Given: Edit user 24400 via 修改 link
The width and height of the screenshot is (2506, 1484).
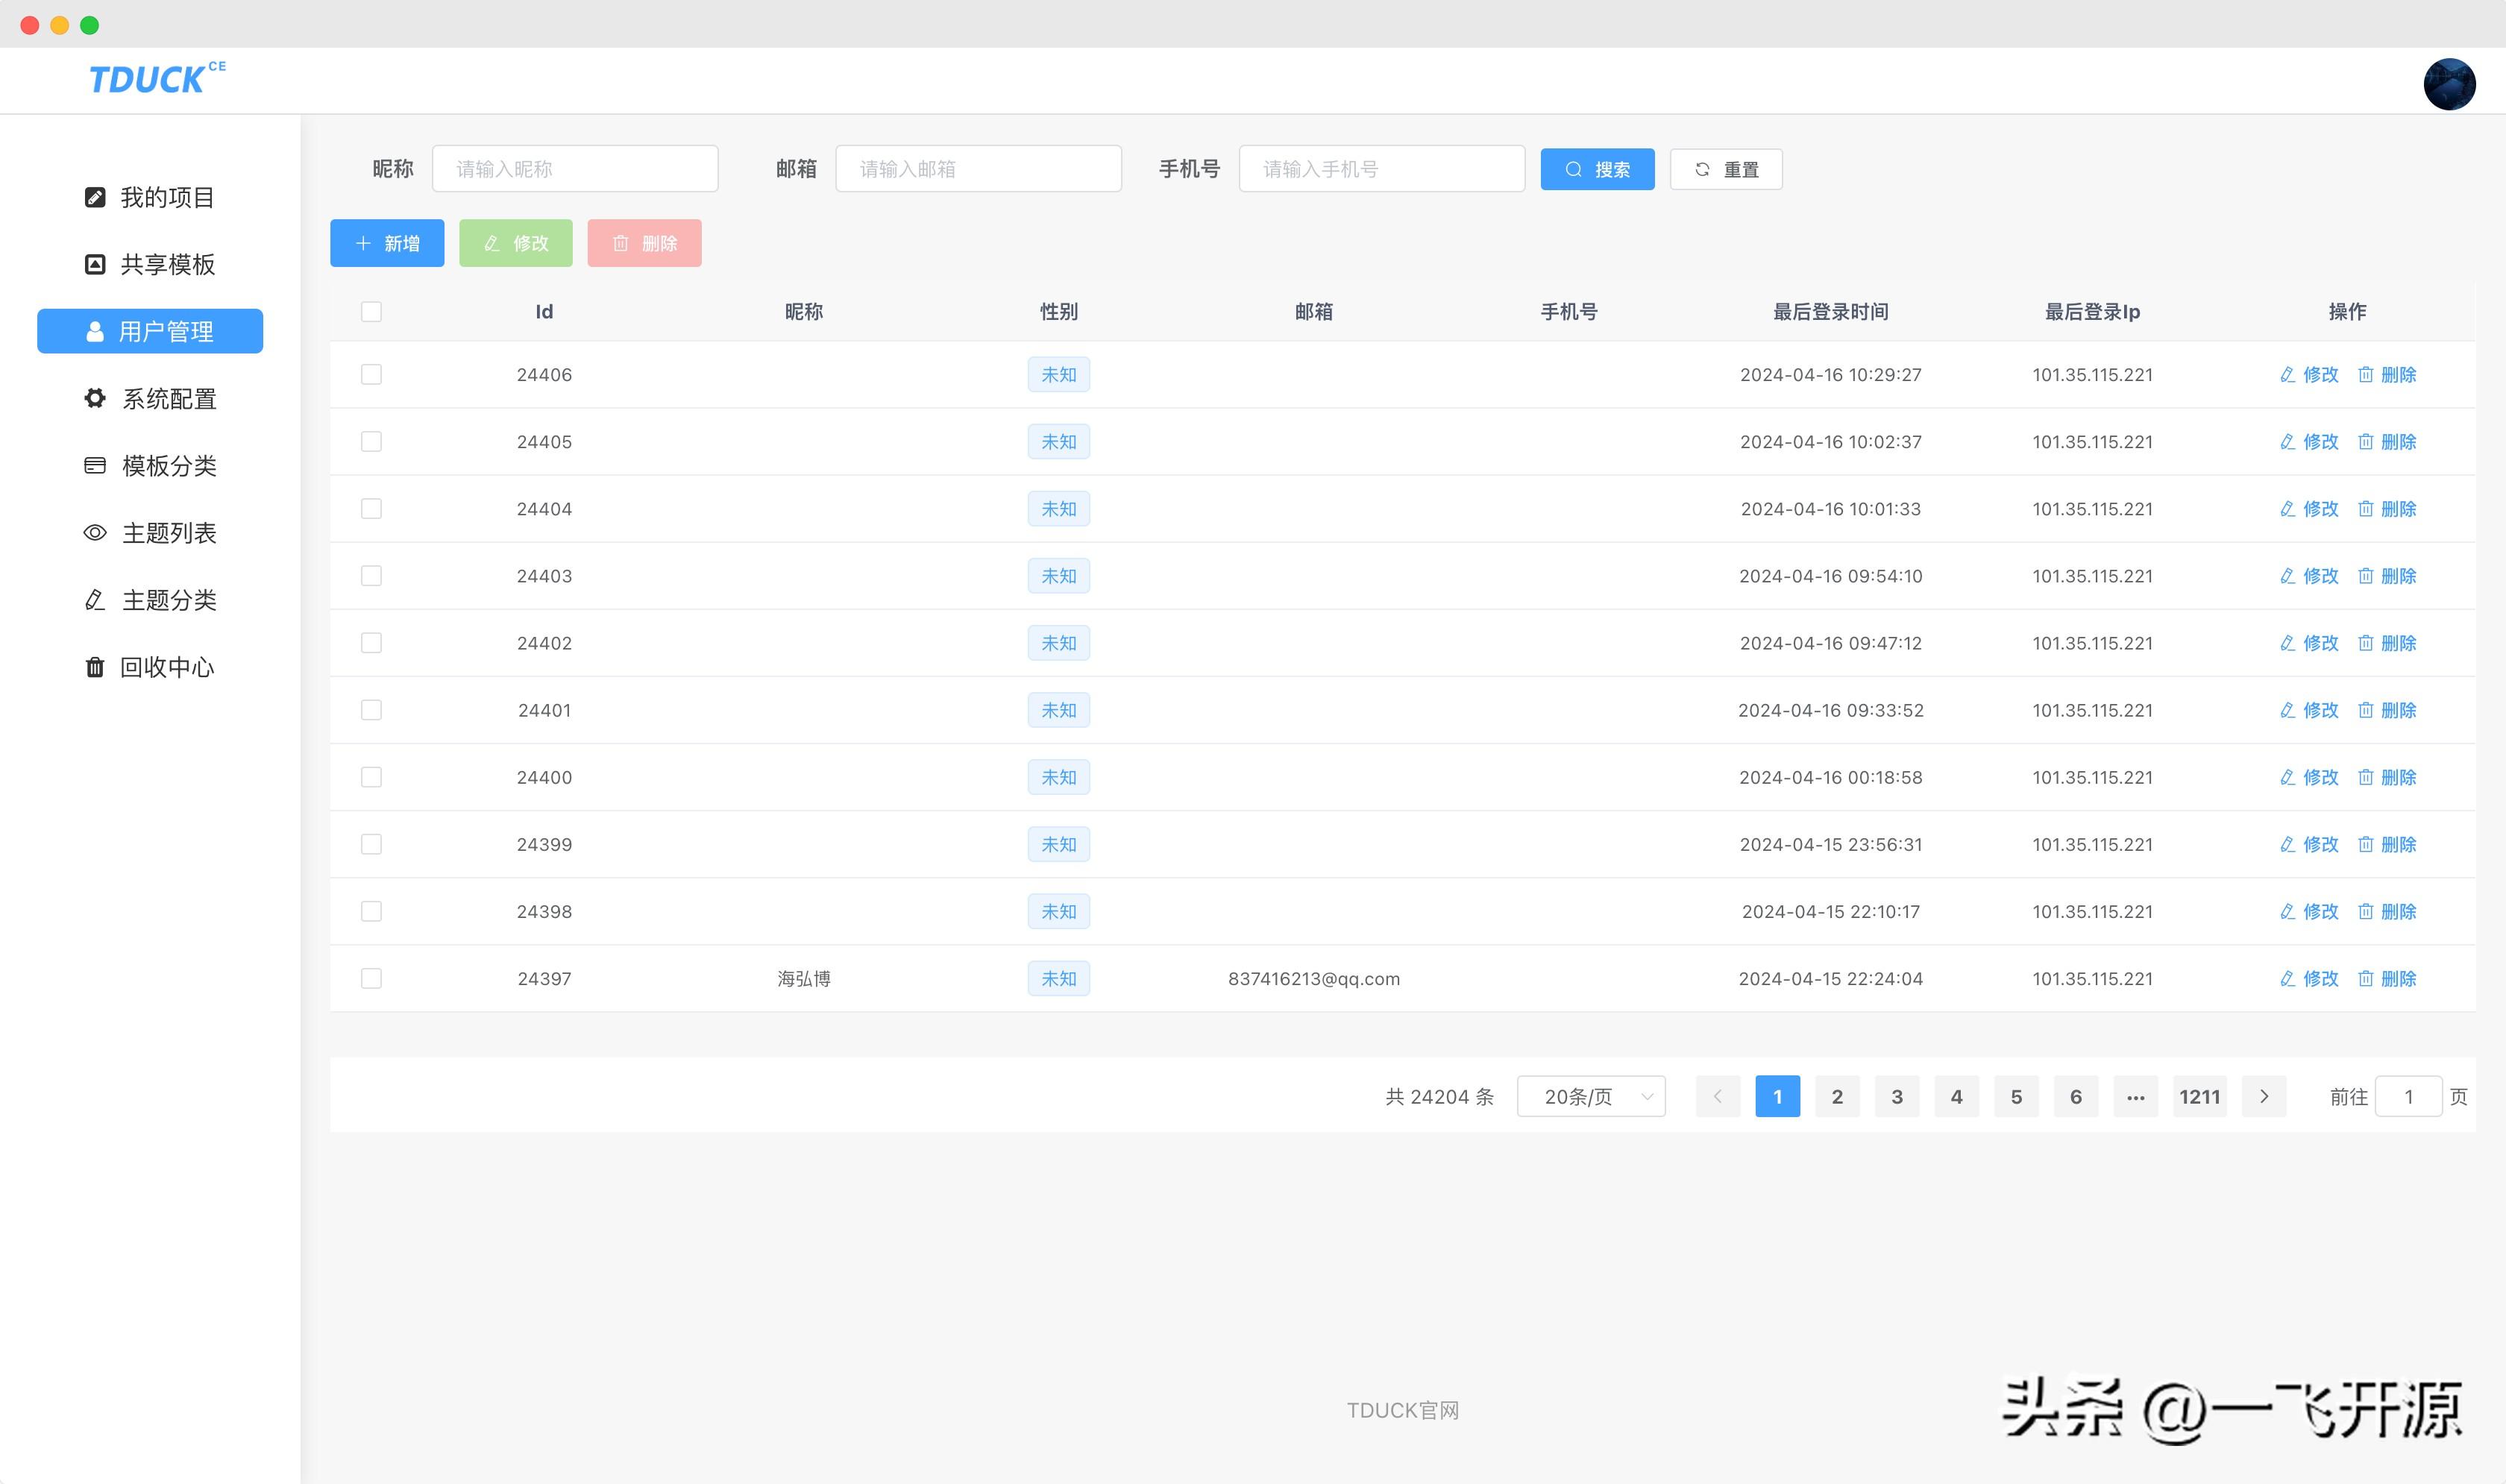Looking at the screenshot, I should tap(2309, 777).
